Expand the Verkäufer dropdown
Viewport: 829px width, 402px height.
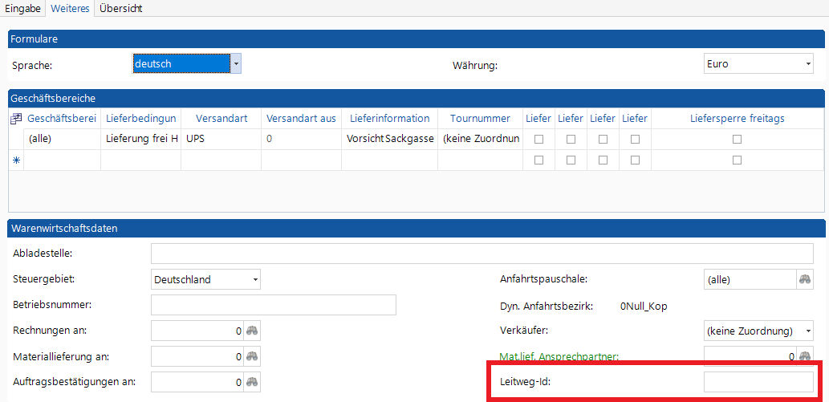click(x=807, y=331)
